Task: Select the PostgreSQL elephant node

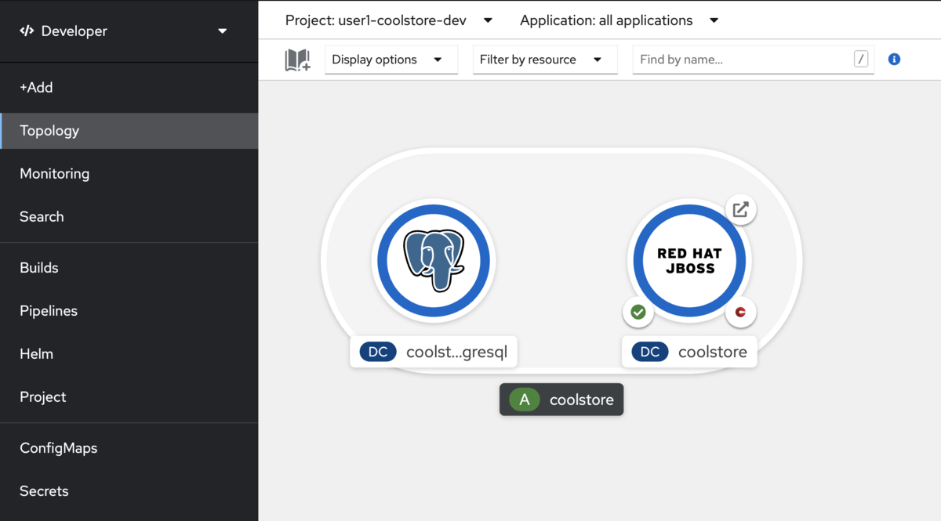Action: 434,261
